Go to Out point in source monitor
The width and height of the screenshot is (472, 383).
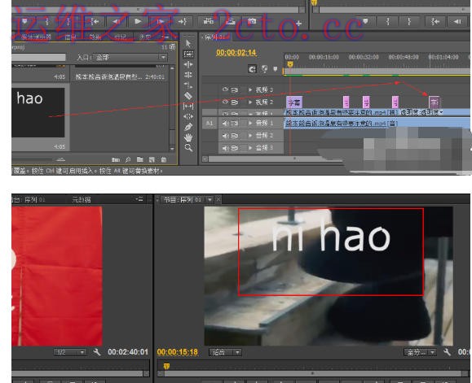pos(182,22)
